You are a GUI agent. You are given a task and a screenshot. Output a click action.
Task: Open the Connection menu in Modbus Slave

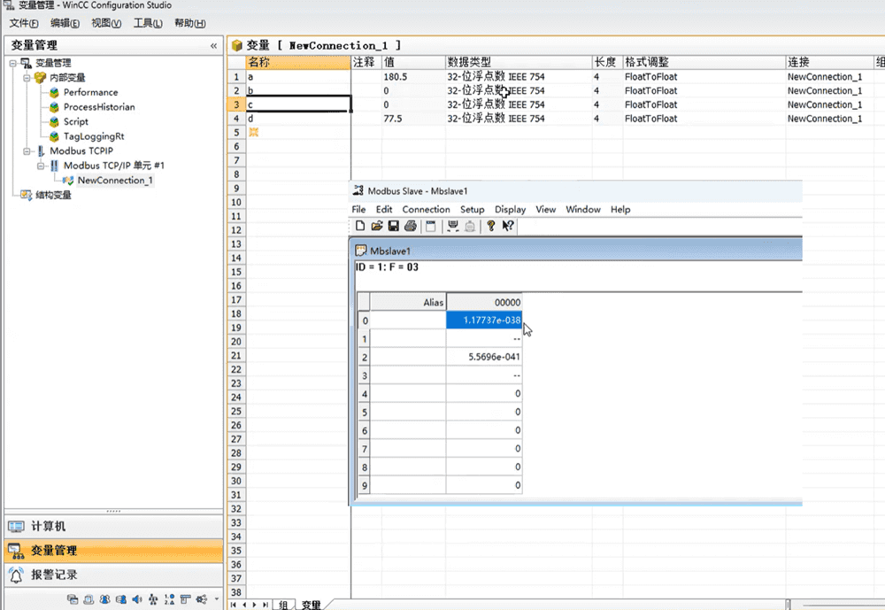(426, 210)
